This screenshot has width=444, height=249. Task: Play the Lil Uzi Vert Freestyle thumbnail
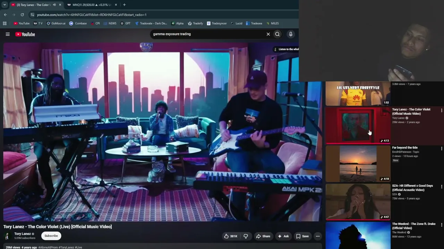(x=358, y=93)
